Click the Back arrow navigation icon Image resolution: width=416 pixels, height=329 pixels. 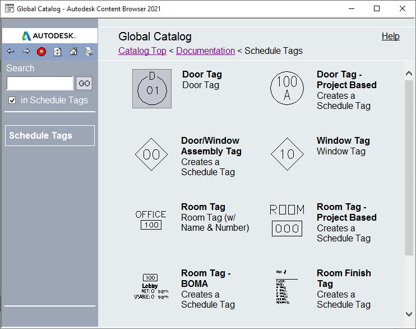pyautogui.click(x=11, y=52)
